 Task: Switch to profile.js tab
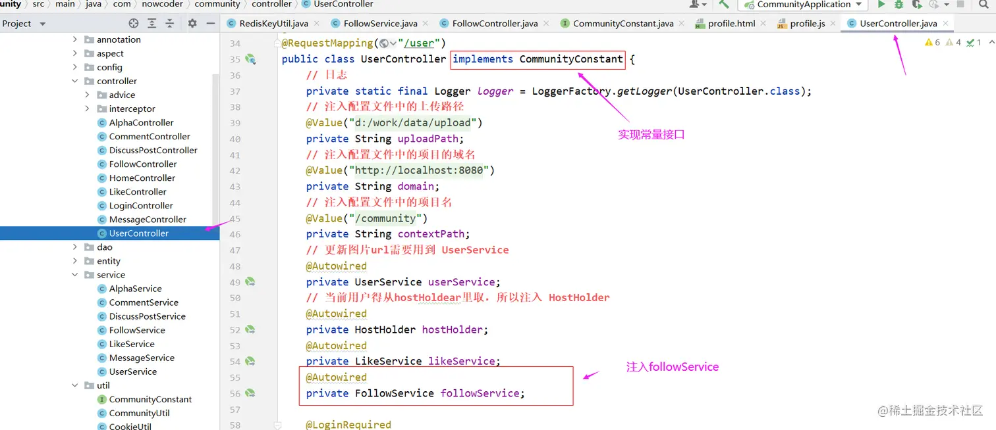pos(807,23)
